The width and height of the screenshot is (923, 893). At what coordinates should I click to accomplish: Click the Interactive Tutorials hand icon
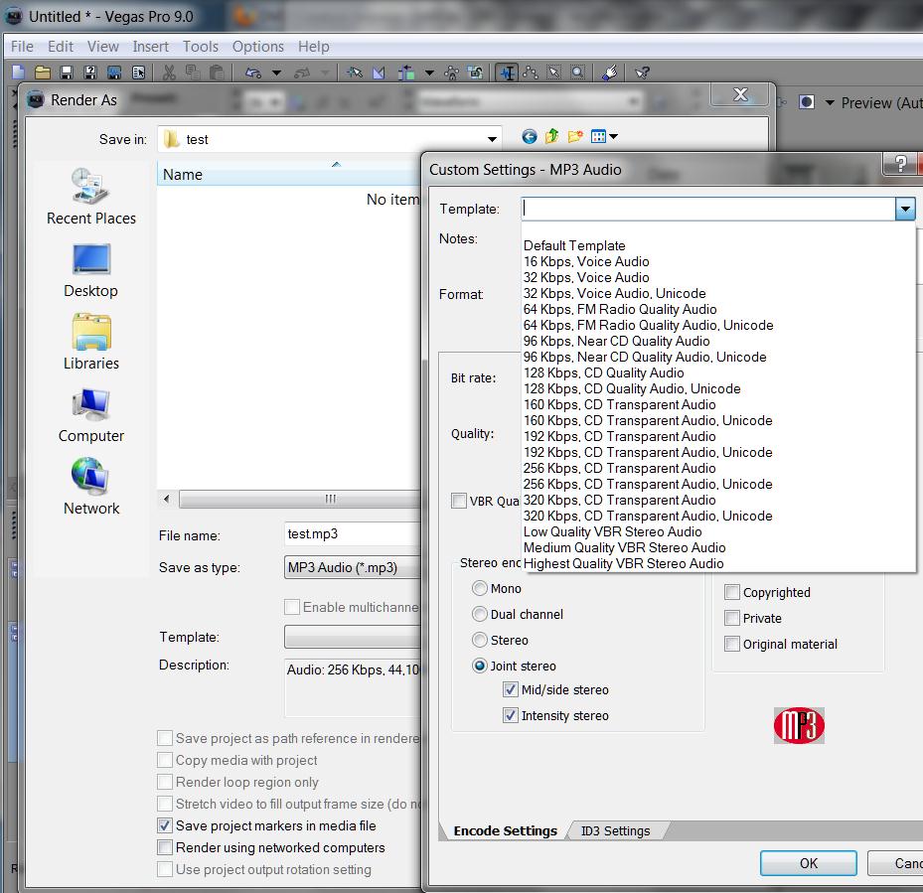tap(610, 73)
